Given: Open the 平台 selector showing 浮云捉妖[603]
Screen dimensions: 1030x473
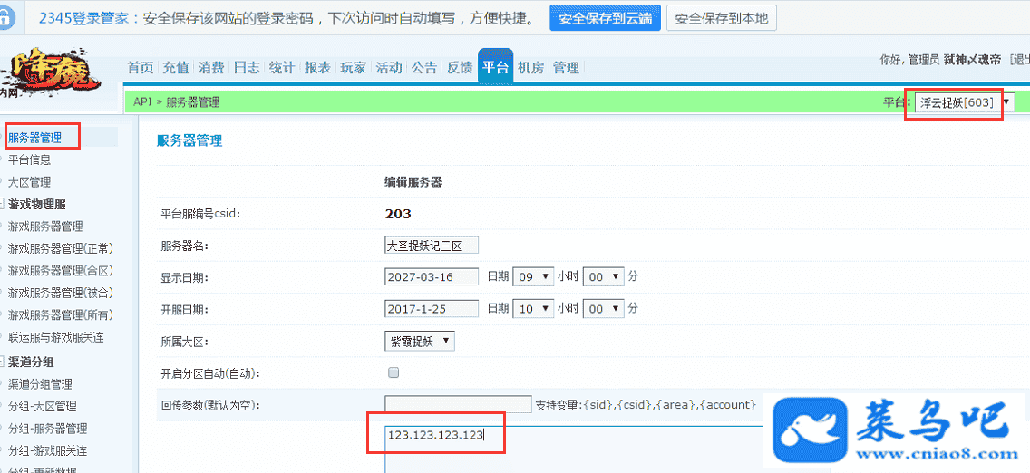Looking at the screenshot, I should (963, 102).
